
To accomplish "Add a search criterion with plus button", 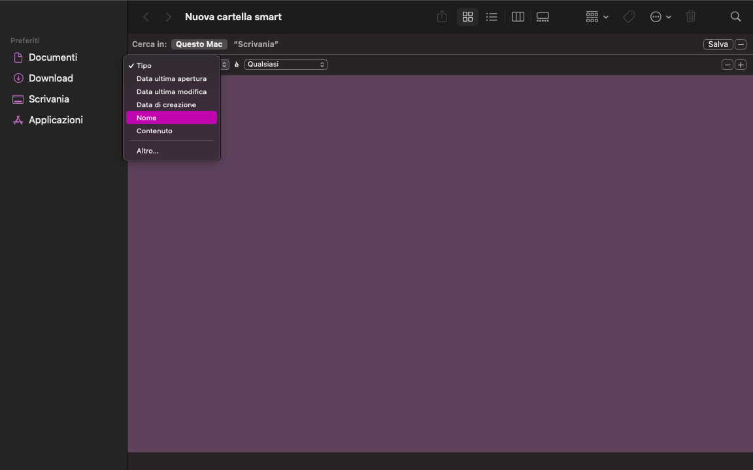I will [x=740, y=65].
